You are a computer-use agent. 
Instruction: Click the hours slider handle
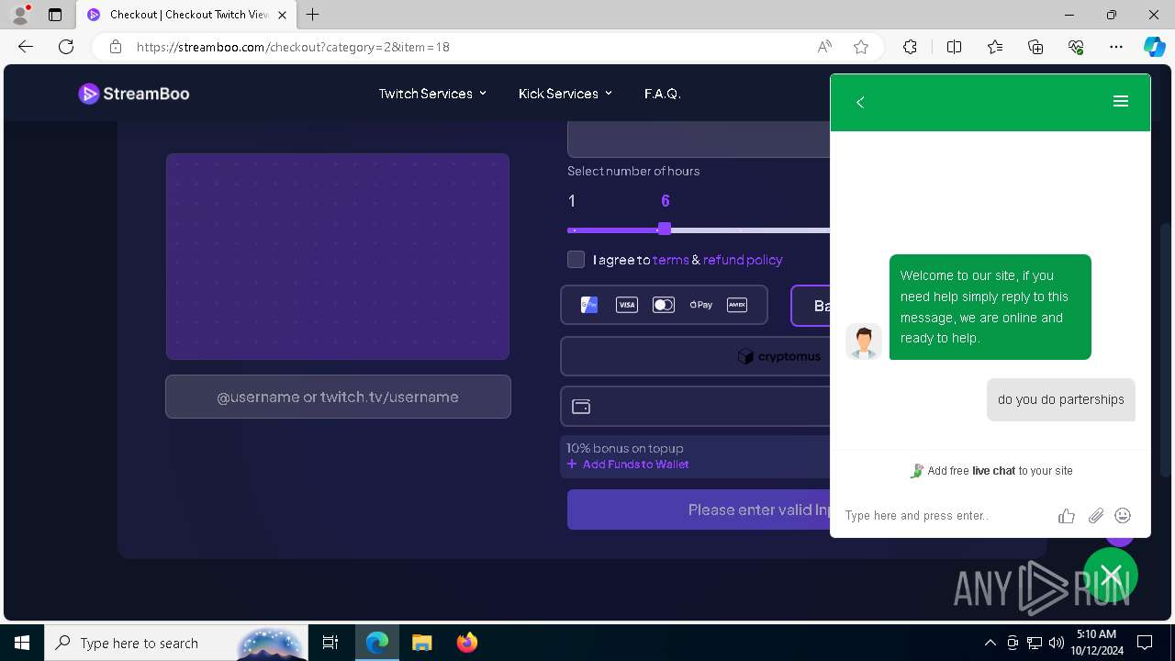[665, 229]
